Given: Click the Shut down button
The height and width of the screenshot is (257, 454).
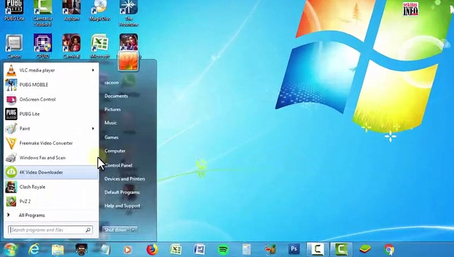Looking at the screenshot, I should point(116,230).
